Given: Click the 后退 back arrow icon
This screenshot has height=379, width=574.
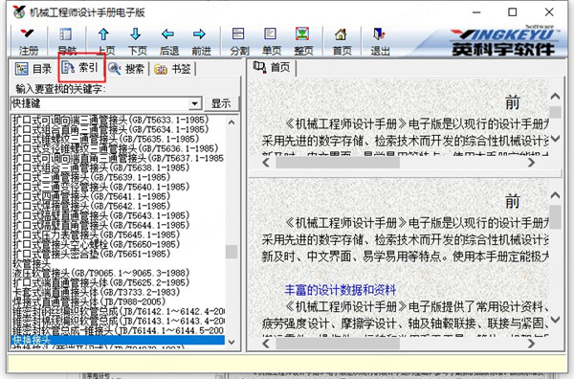Looking at the screenshot, I should coord(168,41).
